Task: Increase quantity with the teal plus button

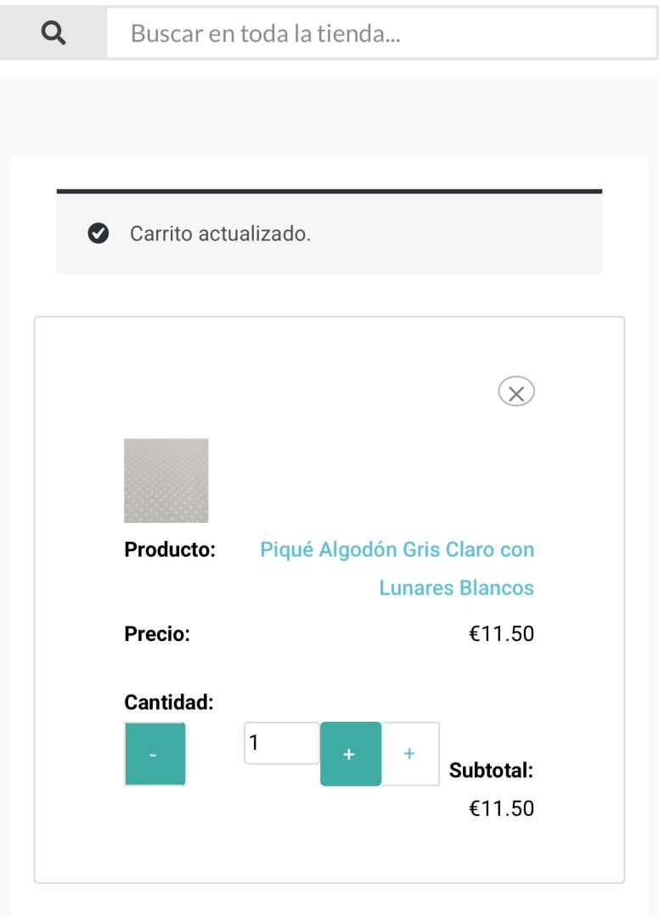Action: [x=350, y=754]
